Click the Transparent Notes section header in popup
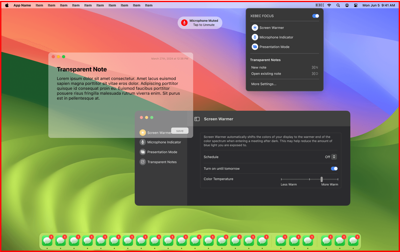 point(265,60)
